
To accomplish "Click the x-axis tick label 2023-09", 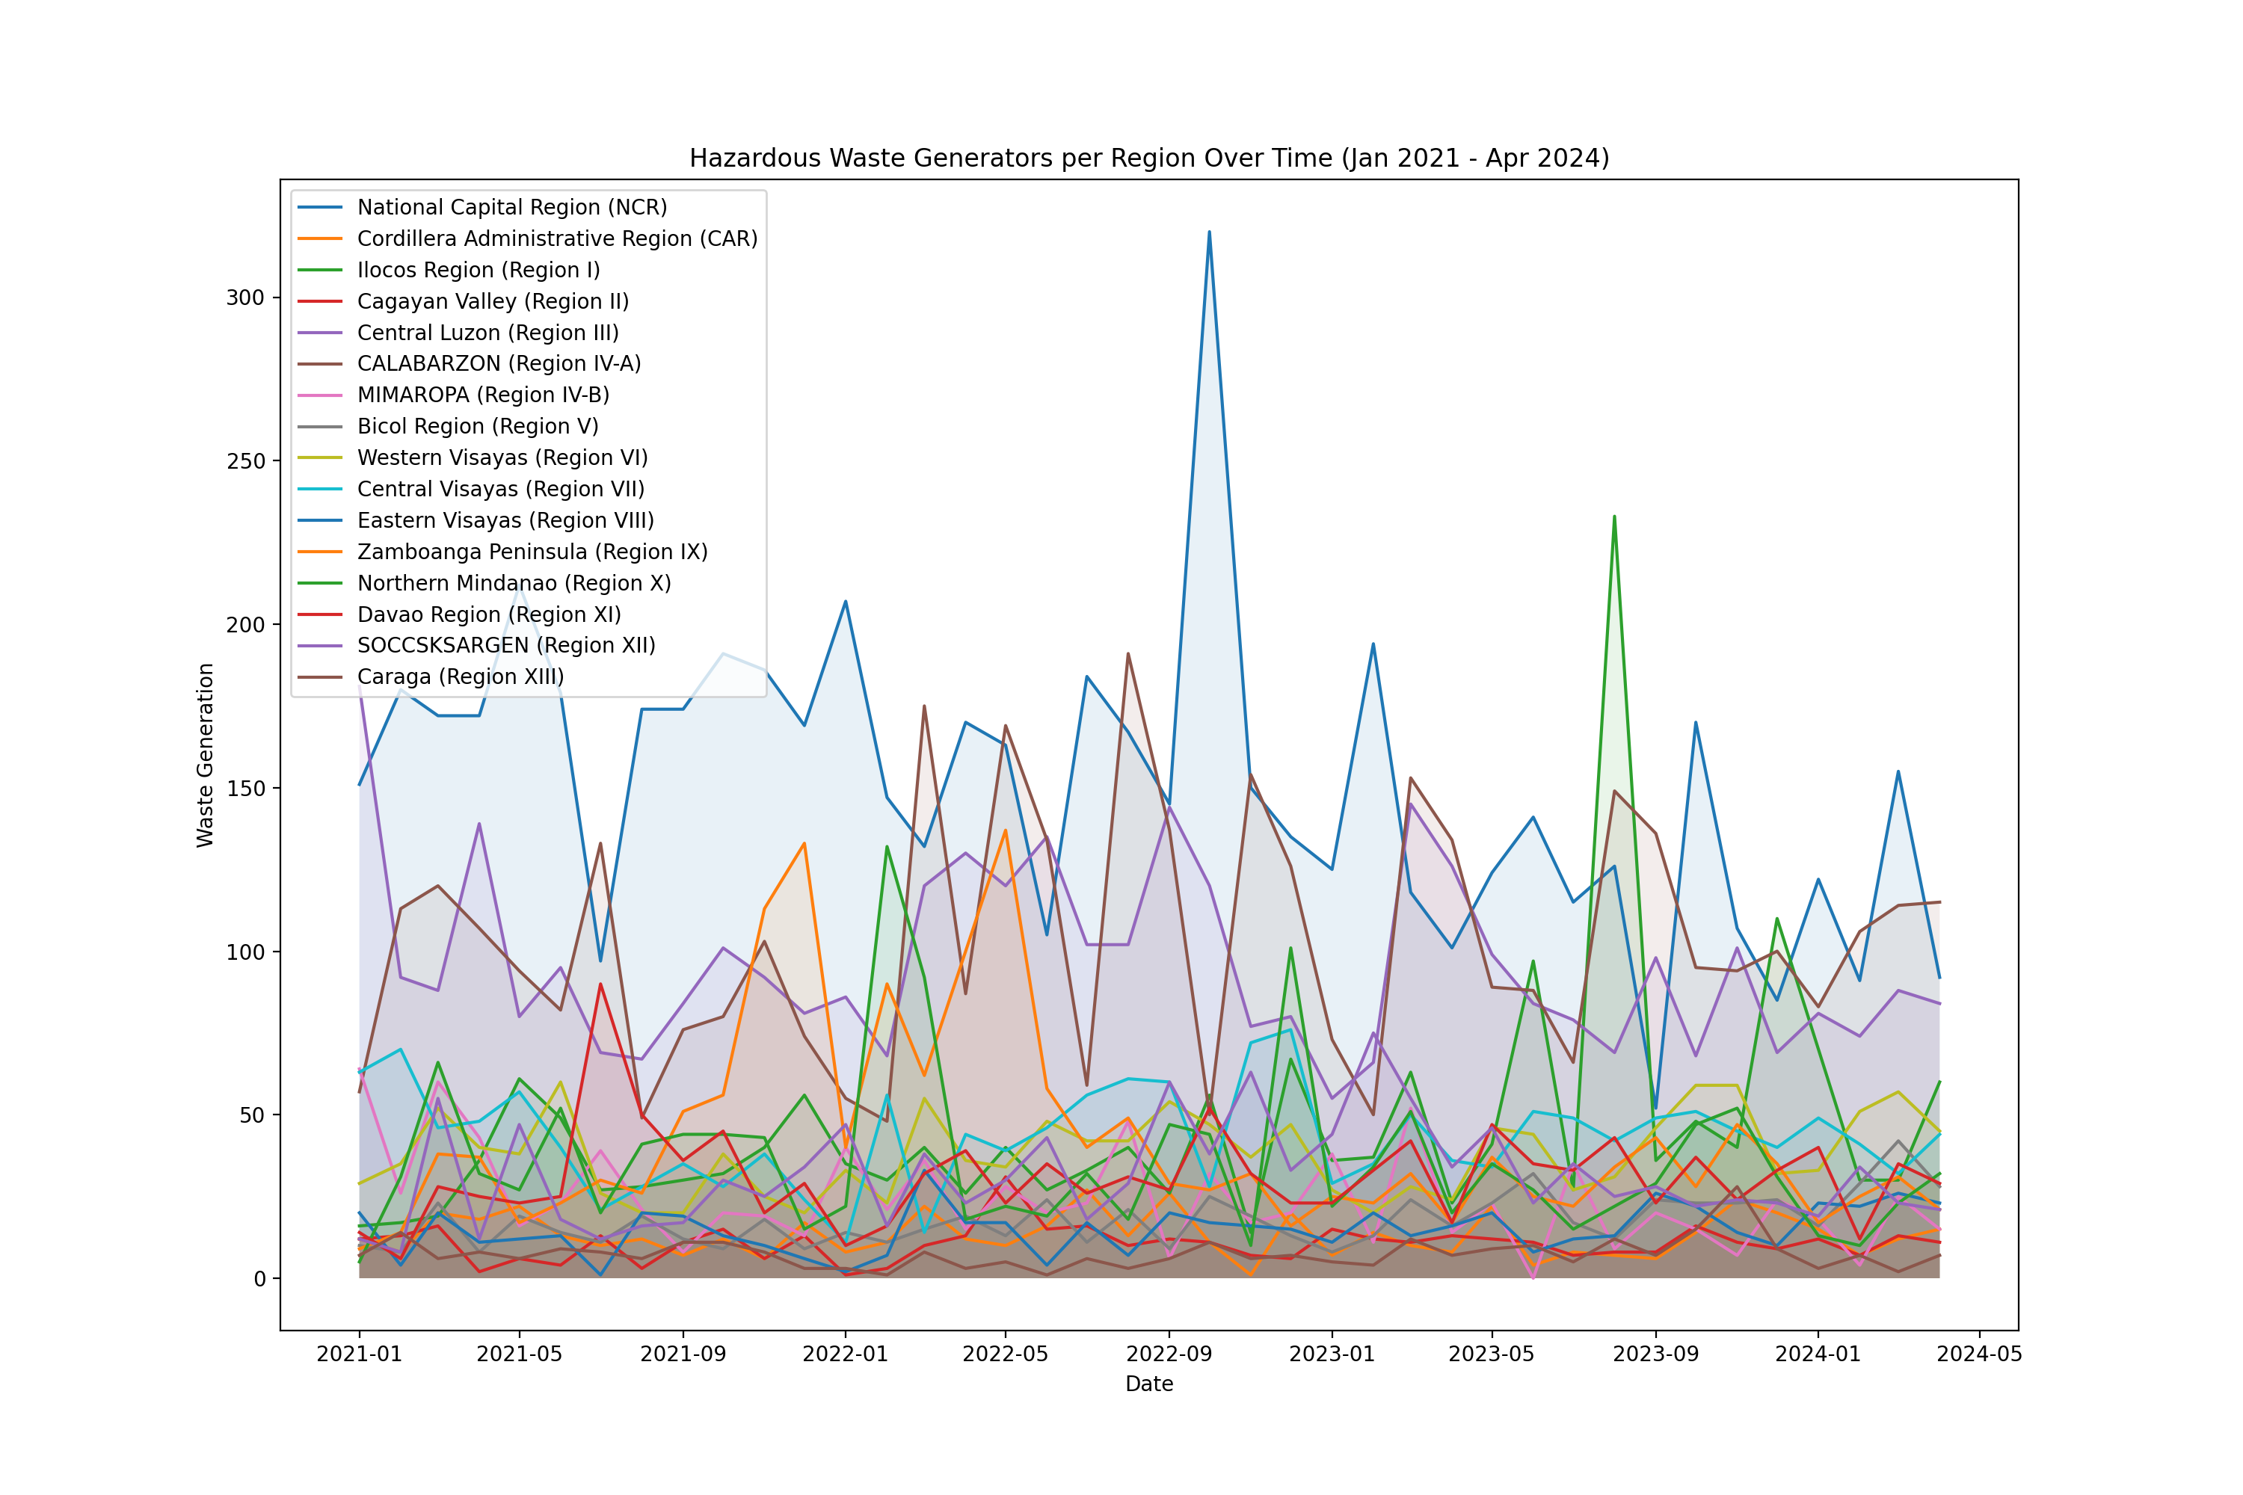I will [x=1655, y=1354].
